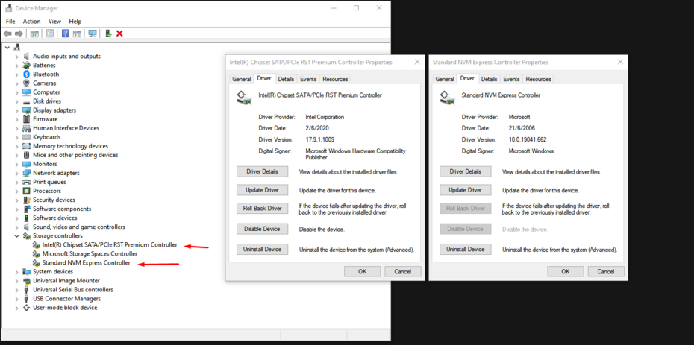Click the Show/Hide Console Tree toolbar icon
Screen dimensions: 694x345
pos(34,34)
